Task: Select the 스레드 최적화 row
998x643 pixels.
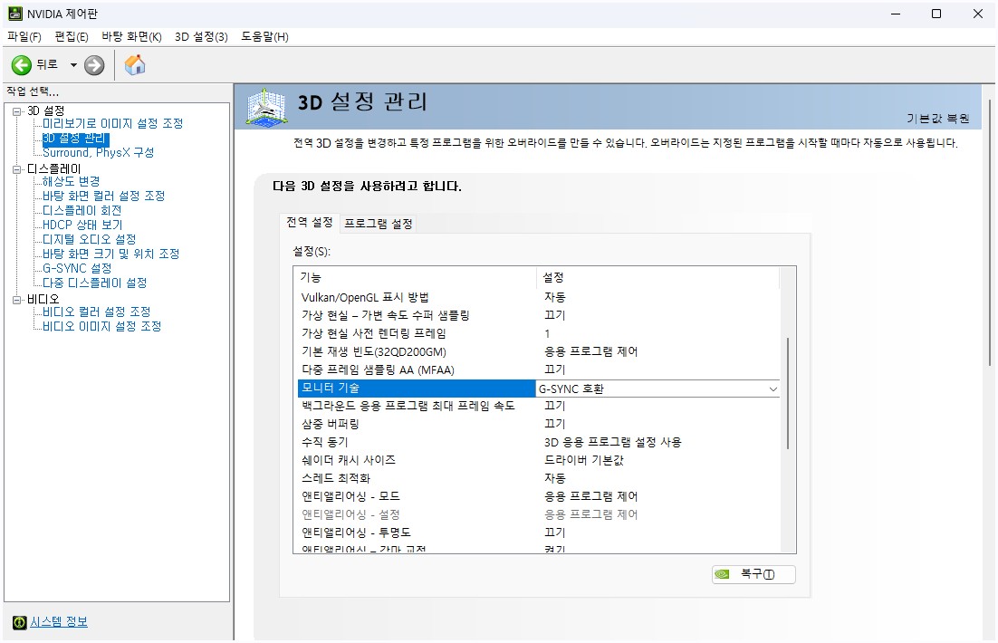Action: coord(539,478)
